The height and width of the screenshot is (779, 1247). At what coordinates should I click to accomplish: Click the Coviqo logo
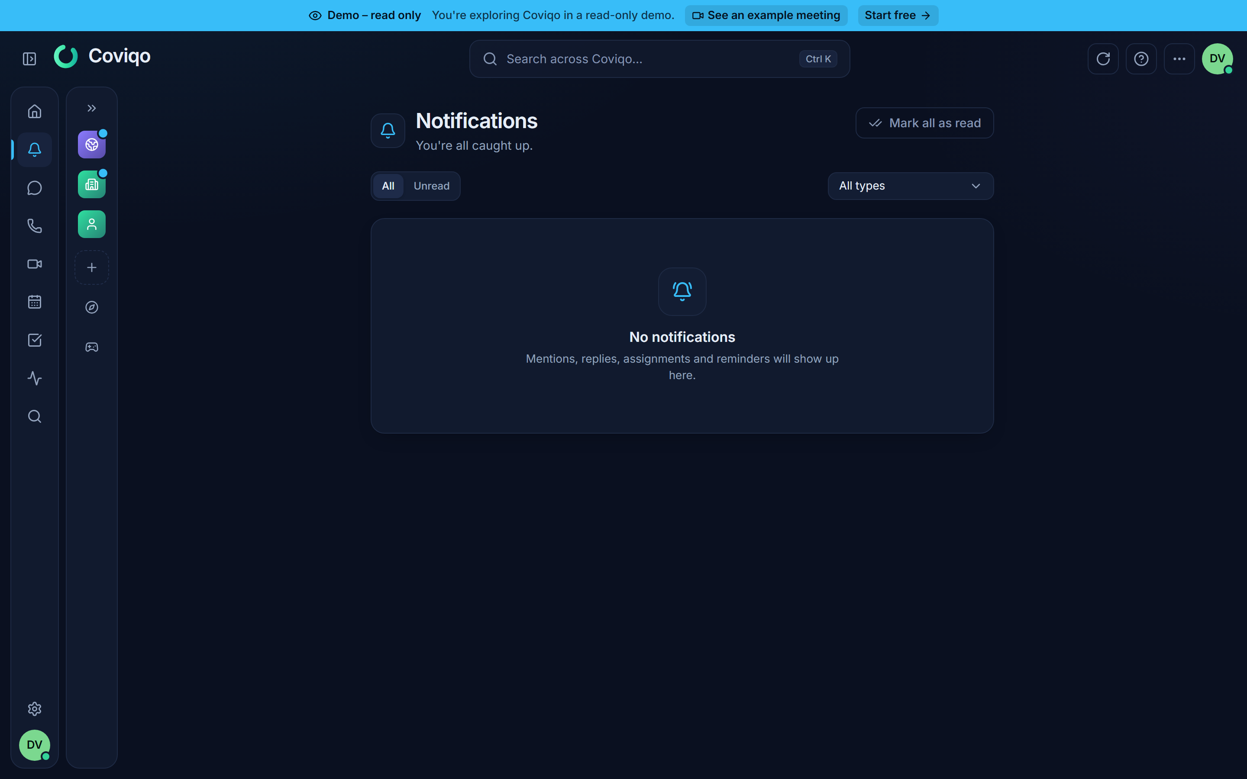coord(102,56)
